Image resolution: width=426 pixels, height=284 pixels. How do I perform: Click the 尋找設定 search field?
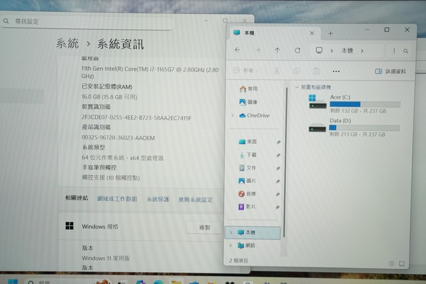pyautogui.click(x=88, y=22)
